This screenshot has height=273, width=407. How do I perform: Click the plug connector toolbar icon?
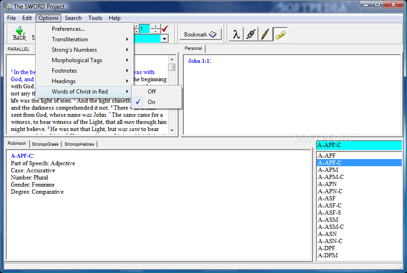click(x=251, y=34)
